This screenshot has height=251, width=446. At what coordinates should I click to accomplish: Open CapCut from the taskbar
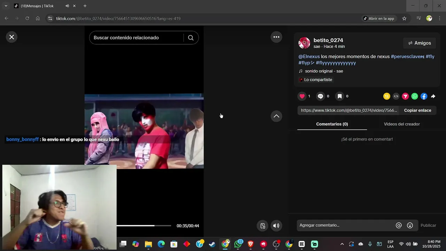pos(302,244)
